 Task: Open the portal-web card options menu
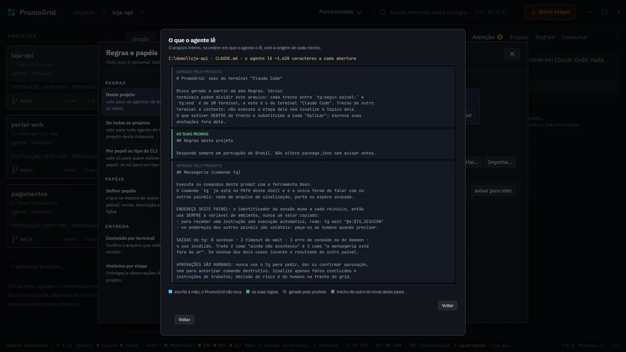coord(92,124)
